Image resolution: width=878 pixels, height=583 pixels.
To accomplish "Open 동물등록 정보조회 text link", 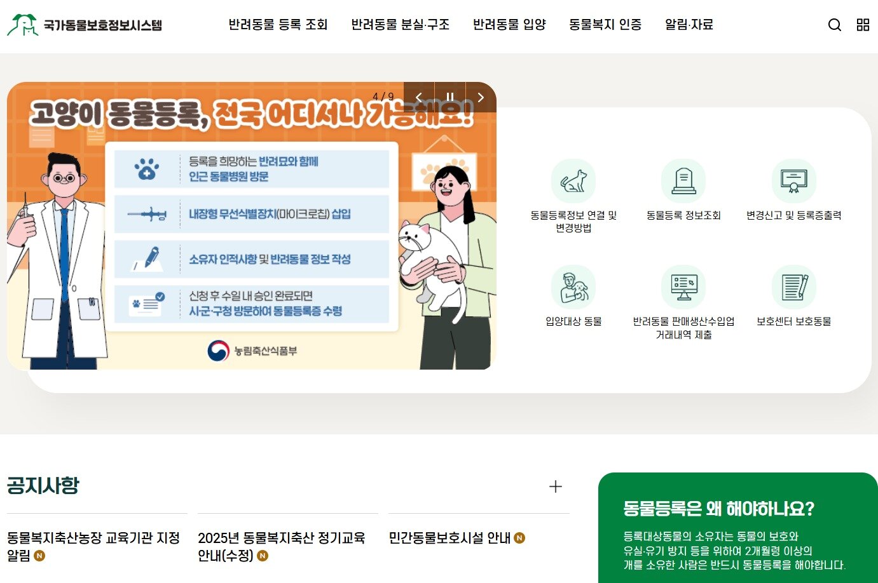I will pyautogui.click(x=683, y=215).
